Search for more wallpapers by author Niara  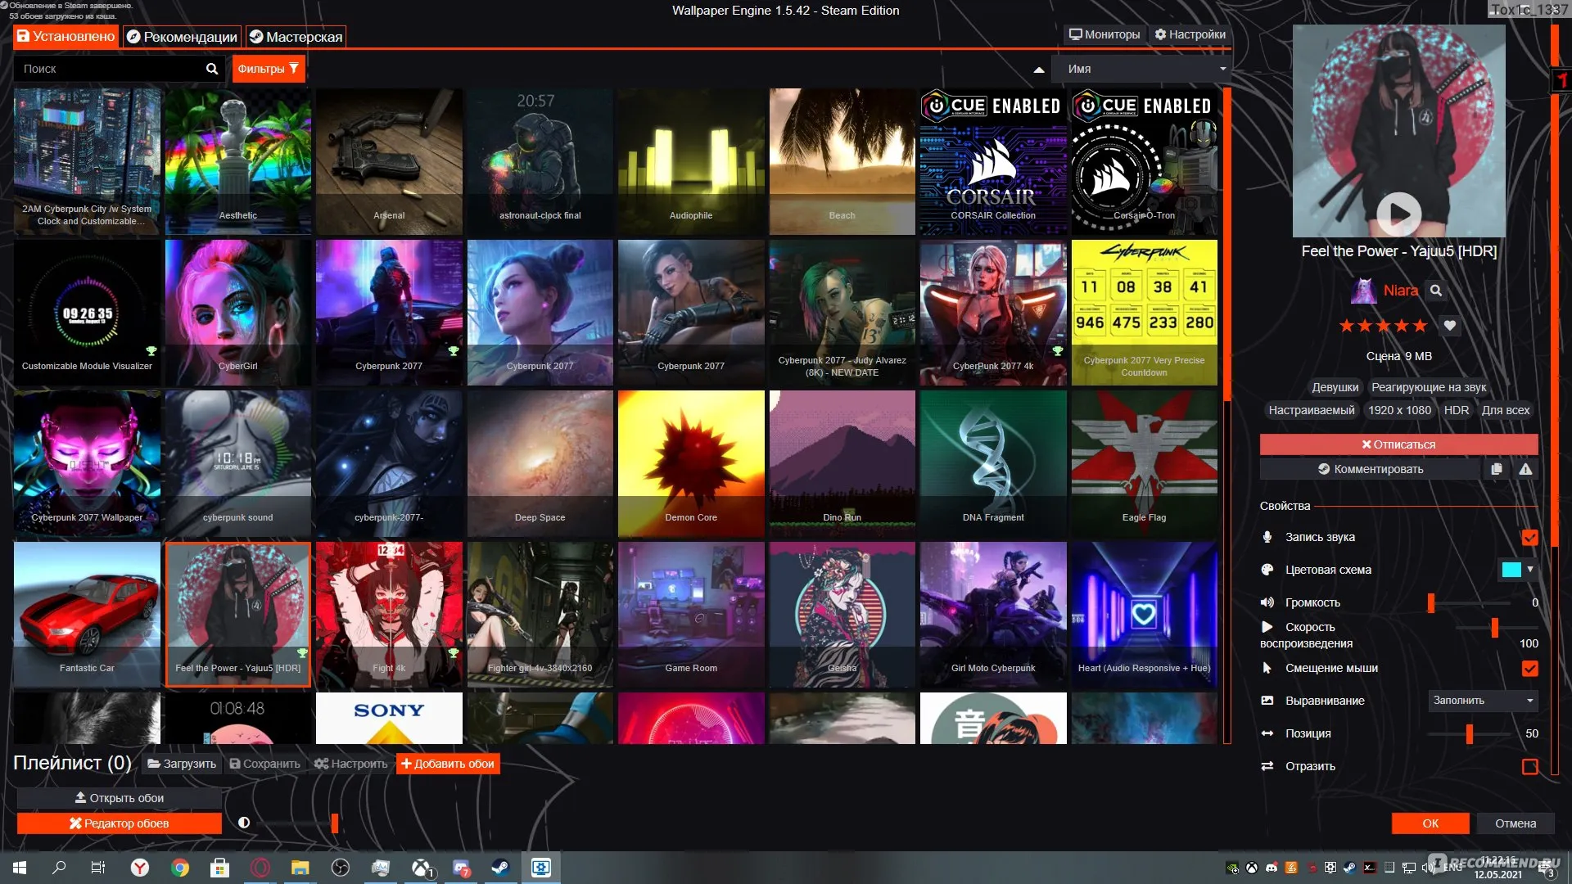(1435, 291)
